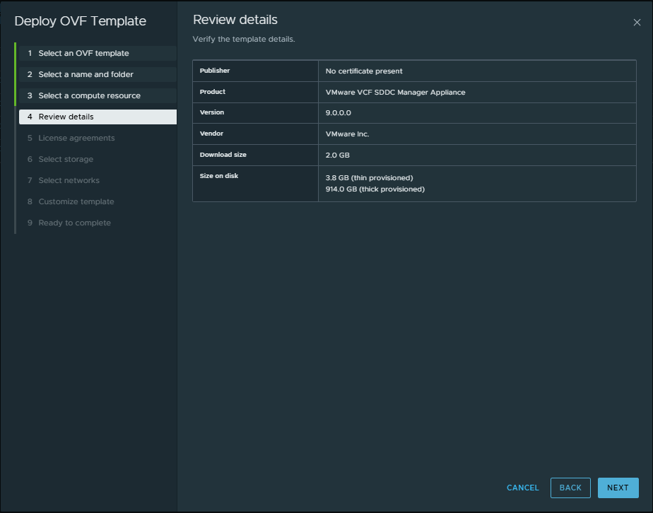This screenshot has width=653, height=513.
Task: Go to step 1 Select an OVF template
Action: pos(83,54)
